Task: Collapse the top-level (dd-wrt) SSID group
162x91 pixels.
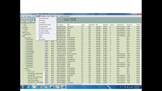Action: (x=23, y=69)
